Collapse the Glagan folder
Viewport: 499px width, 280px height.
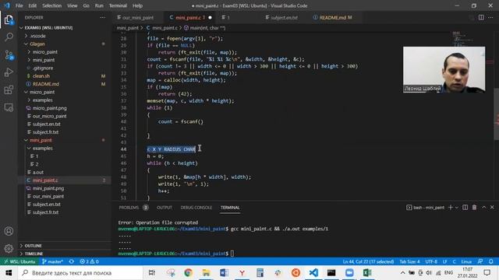[x=64, y=44]
